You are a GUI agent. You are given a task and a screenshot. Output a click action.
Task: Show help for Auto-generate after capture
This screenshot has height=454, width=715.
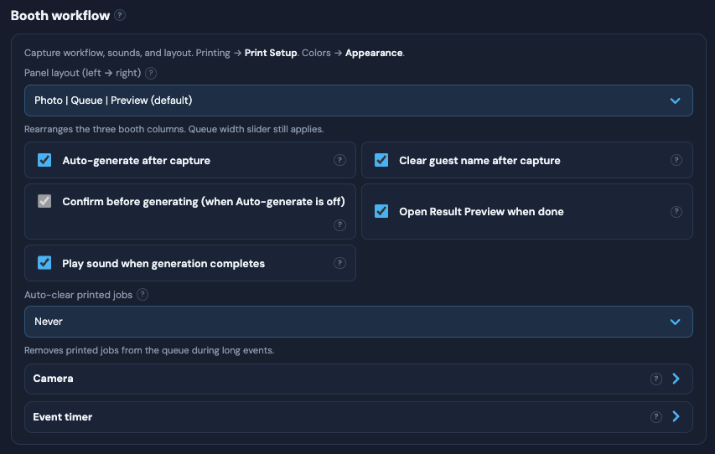click(339, 160)
